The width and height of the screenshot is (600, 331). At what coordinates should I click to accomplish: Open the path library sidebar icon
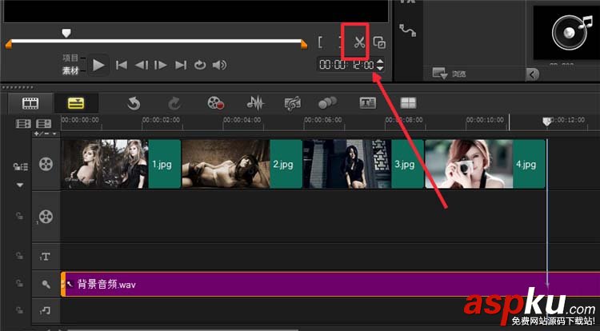[x=407, y=30]
